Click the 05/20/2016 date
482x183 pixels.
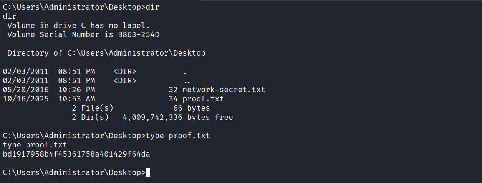pos(26,90)
